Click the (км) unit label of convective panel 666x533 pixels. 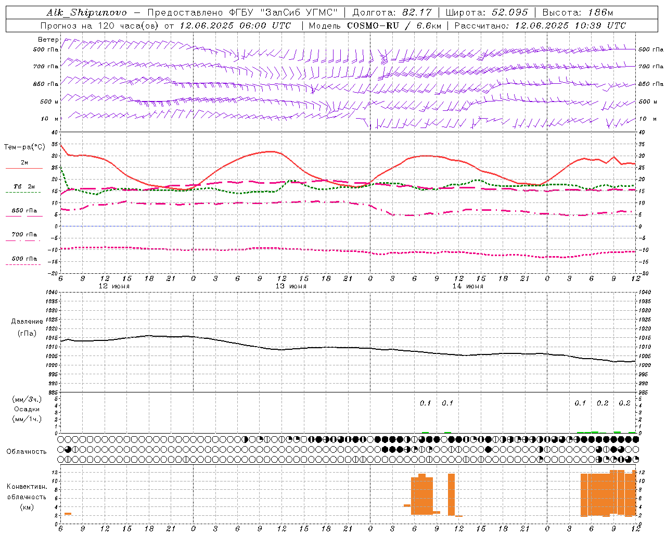(x=27, y=507)
